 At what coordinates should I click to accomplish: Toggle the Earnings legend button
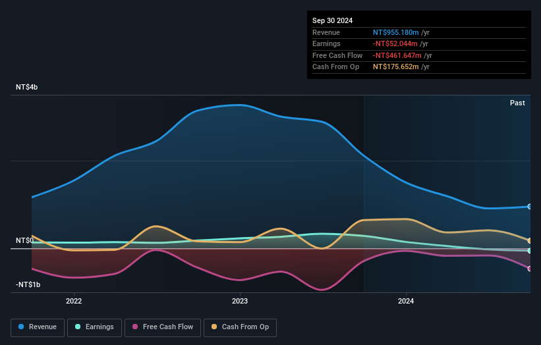point(94,327)
